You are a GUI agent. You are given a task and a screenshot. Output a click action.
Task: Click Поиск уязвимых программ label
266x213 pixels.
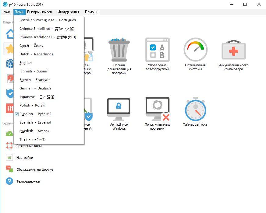pyautogui.click(x=157, y=126)
